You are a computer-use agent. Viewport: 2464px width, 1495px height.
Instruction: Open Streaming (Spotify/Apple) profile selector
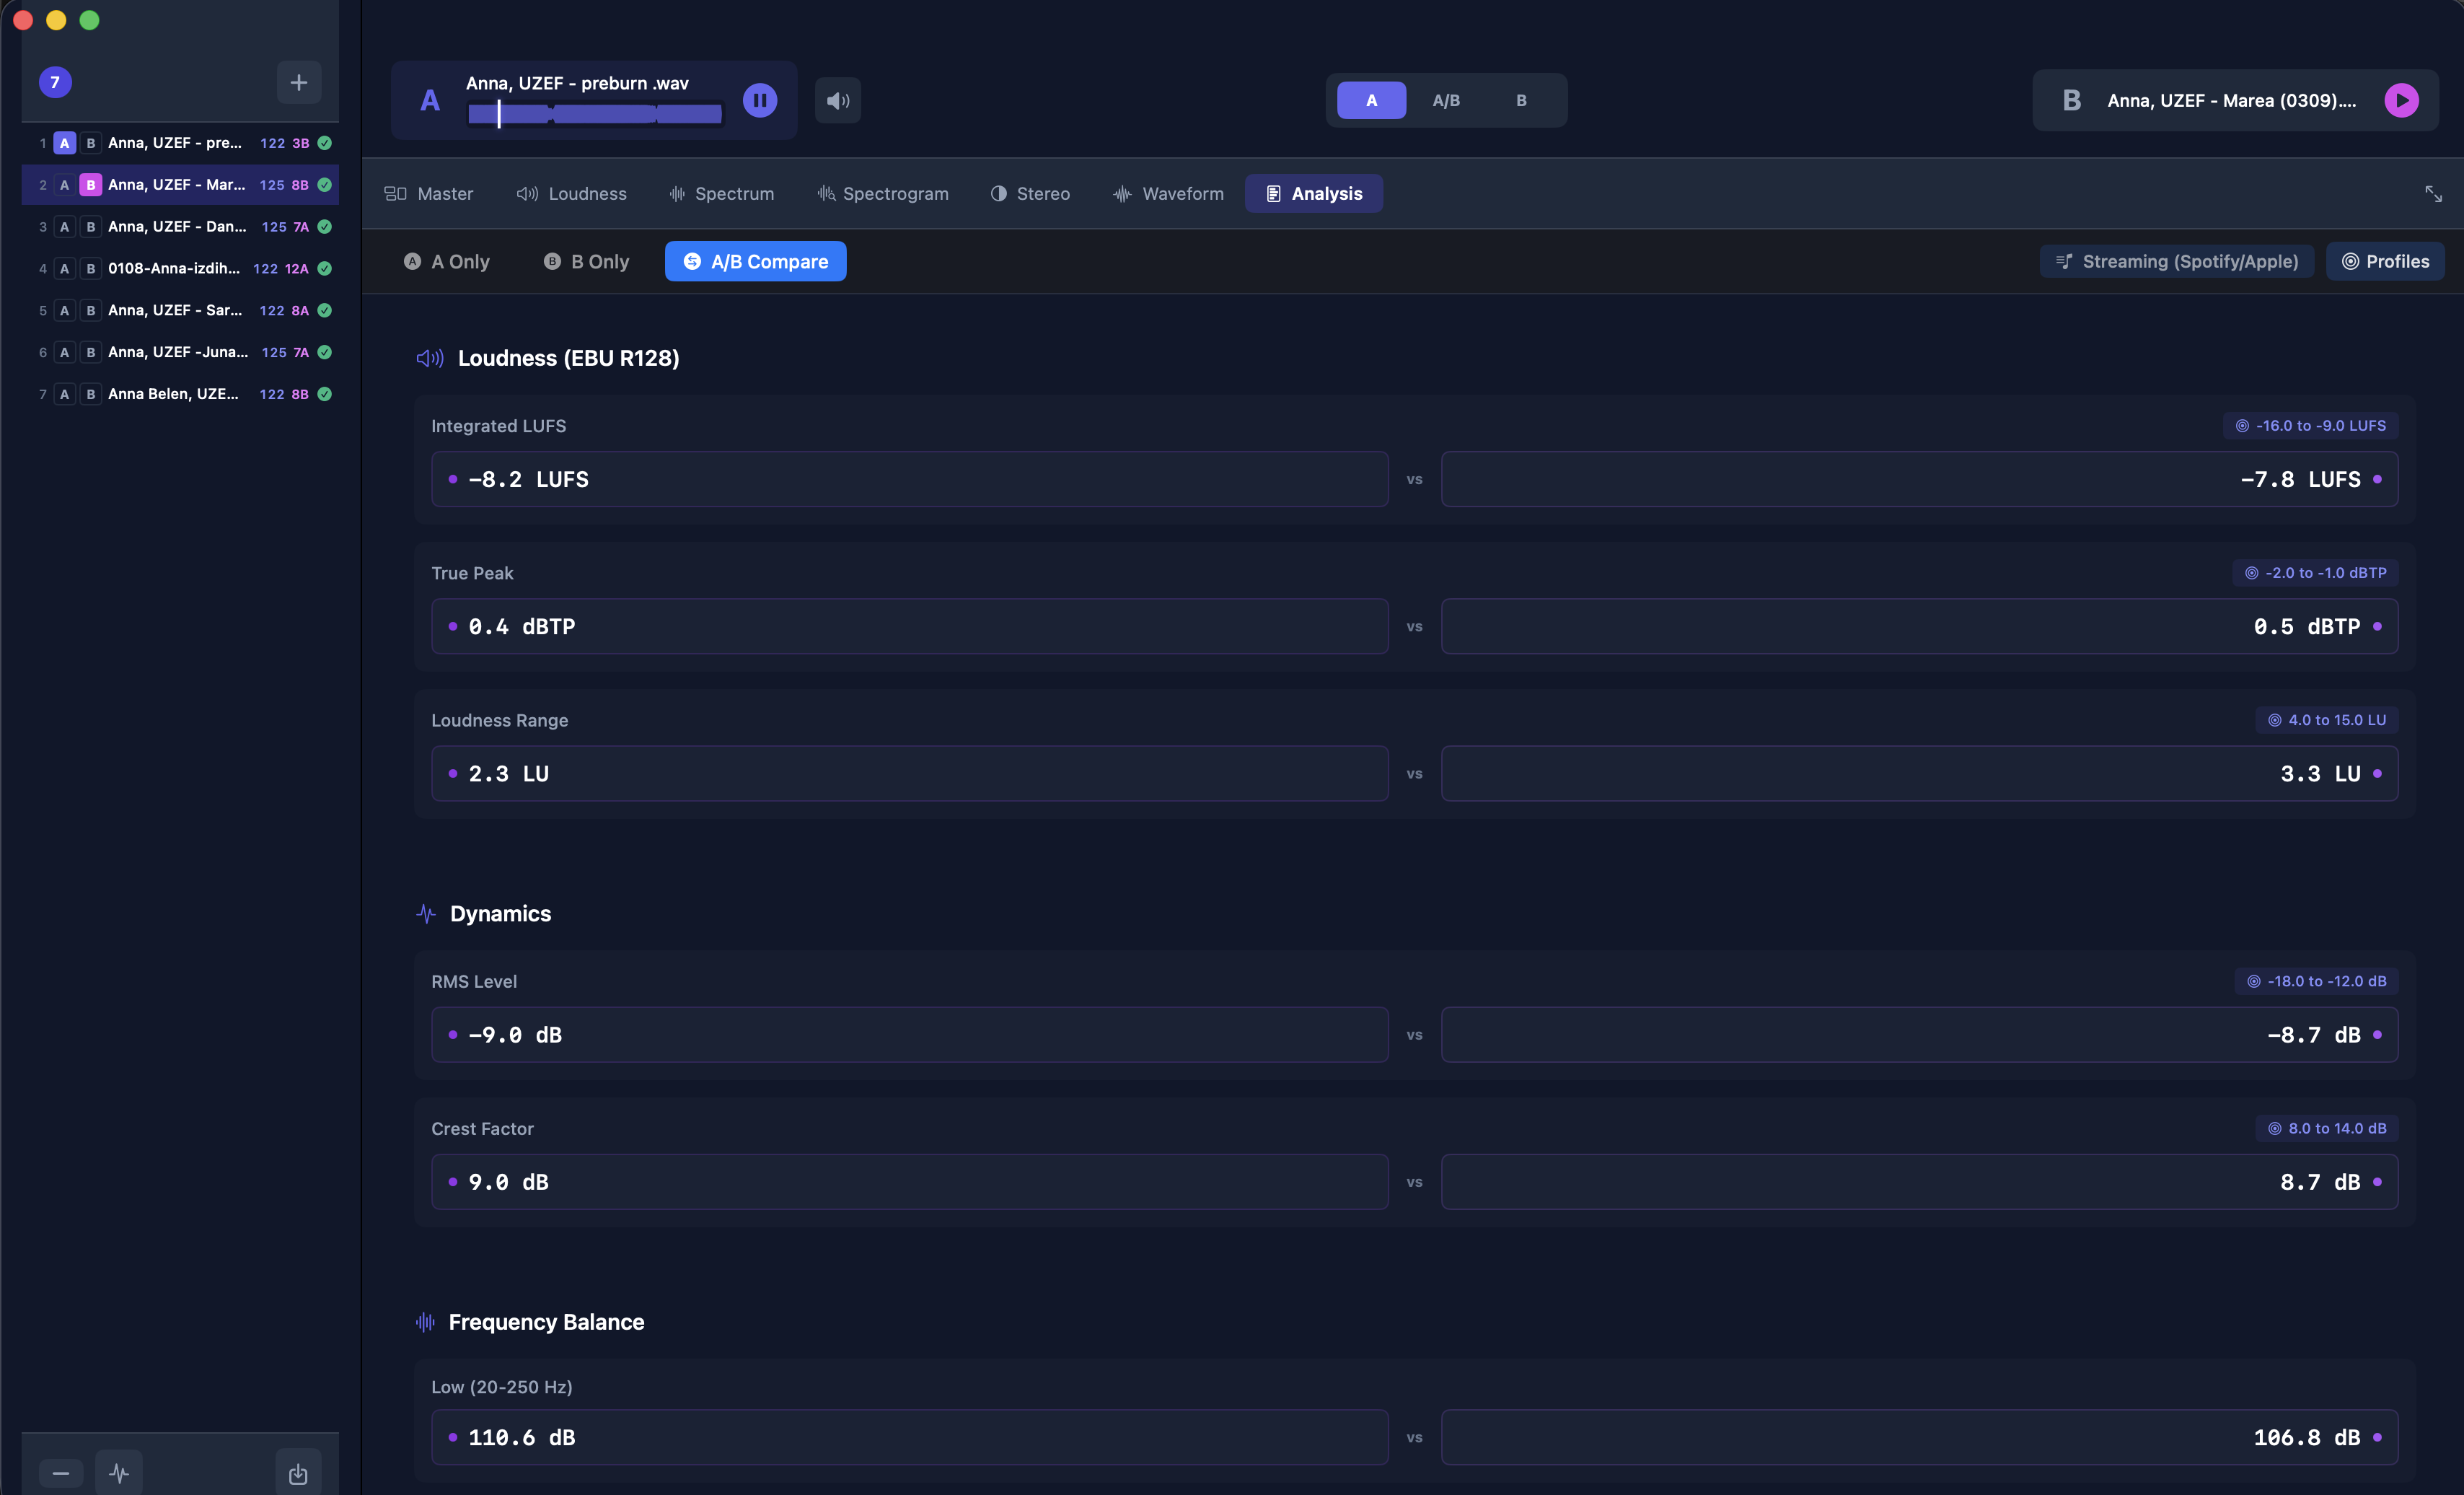point(2176,261)
